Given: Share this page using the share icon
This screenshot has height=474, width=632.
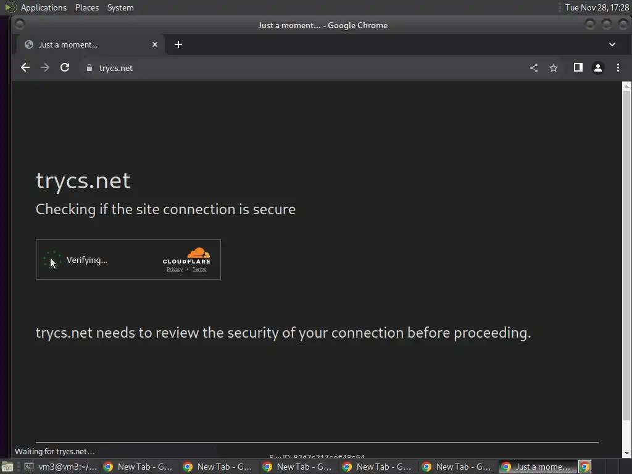Looking at the screenshot, I should (534, 68).
